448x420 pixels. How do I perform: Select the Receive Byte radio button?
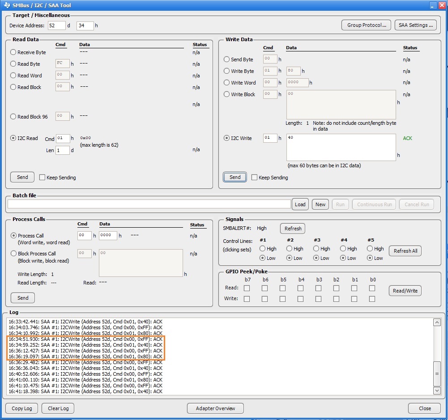point(13,52)
